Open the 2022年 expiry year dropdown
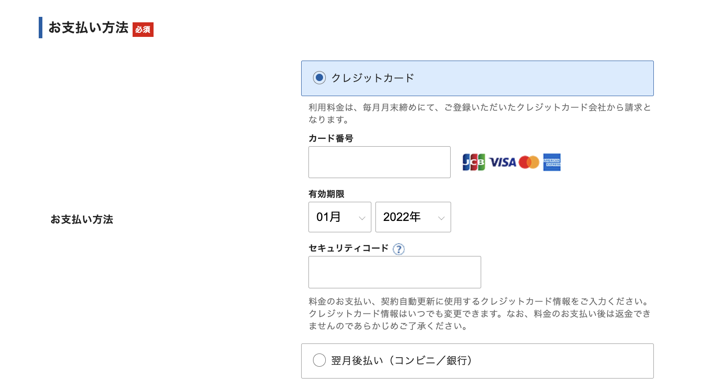This screenshot has height=389, width=719. (x=413, y=217)
